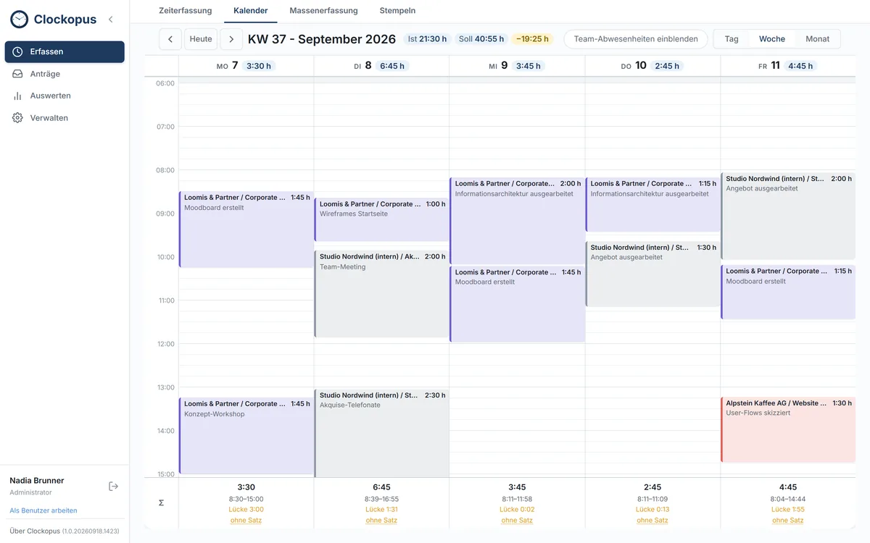Switch to Woche view
This screenshot has width=870, height=543.
(772, 39)
